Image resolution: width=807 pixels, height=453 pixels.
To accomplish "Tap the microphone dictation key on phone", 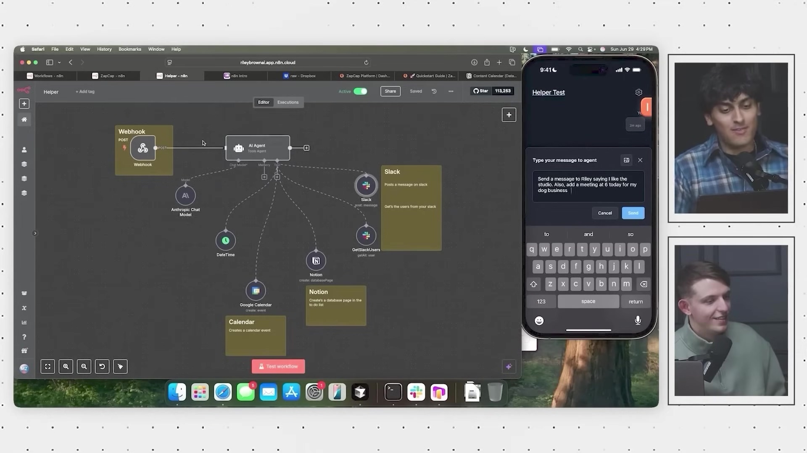I will pos(638,320).
